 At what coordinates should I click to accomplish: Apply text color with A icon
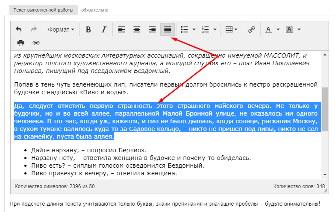[x=268, y=29]
